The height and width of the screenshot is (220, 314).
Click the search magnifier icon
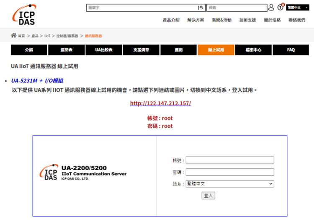pos(201,8)
